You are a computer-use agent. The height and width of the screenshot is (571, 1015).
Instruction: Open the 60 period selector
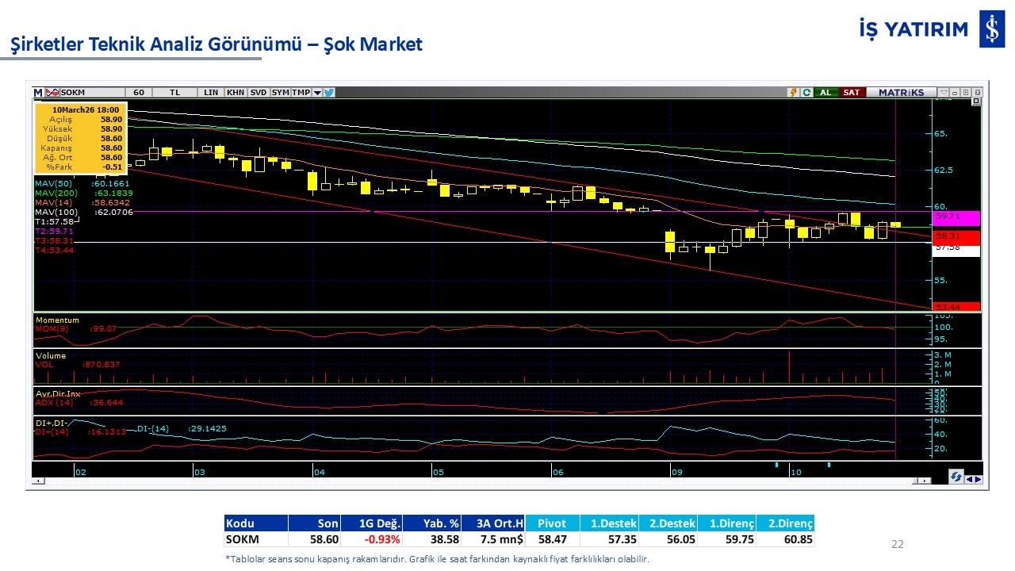pos(139,93)
